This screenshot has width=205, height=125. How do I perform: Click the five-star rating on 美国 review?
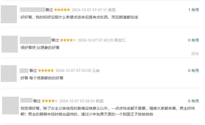tap(62, 10)
